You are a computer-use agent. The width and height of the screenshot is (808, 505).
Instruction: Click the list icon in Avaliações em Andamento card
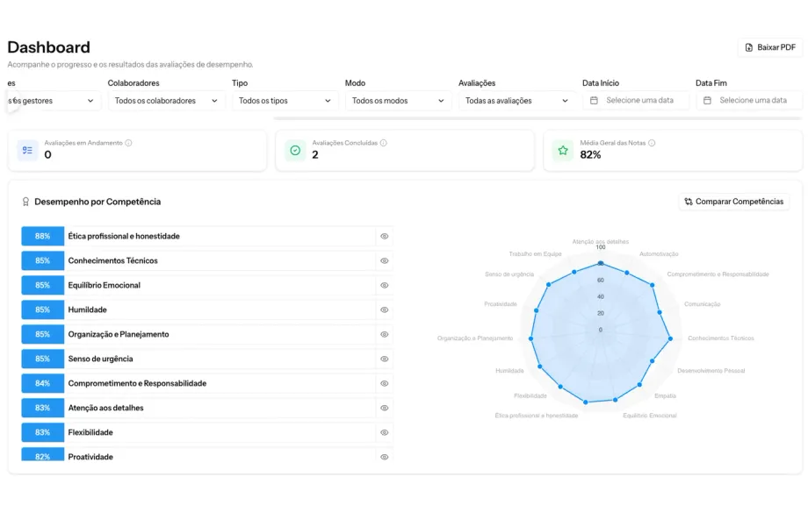27,150
